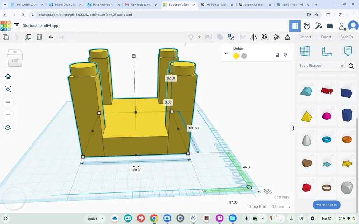
Task: Open the Snap Grid 0.1 mm dropdown
Action: point(281,207)
